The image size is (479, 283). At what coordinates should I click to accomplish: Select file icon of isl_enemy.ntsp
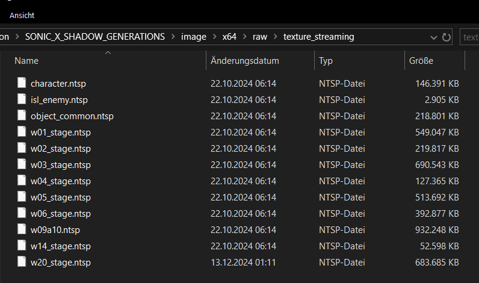point(22,99)
